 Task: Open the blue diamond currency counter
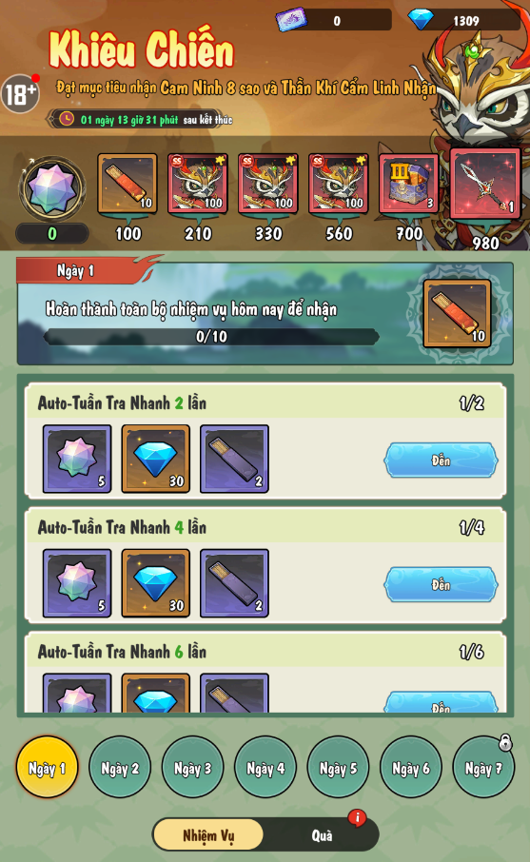[x=463, y=20]
